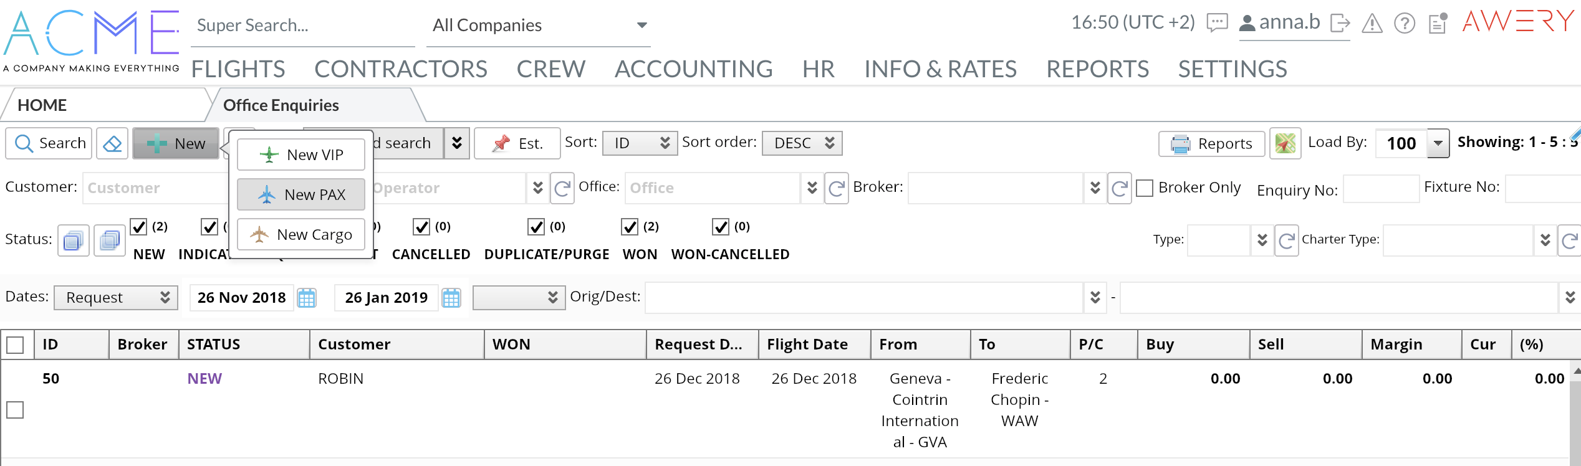Click the logout icon beside anna.b
The width and height of the screenshot is (1581, 466).
1340,24
